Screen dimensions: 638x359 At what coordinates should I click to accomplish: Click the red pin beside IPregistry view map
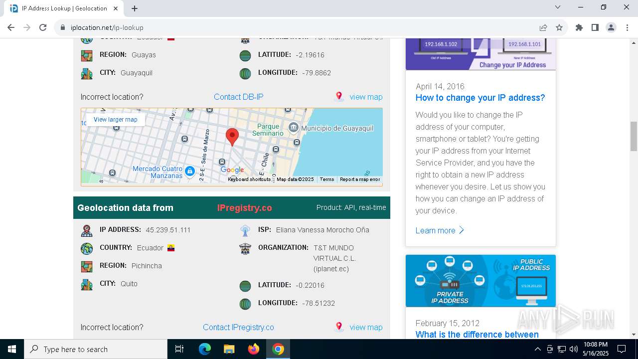(x=339, y=327)
